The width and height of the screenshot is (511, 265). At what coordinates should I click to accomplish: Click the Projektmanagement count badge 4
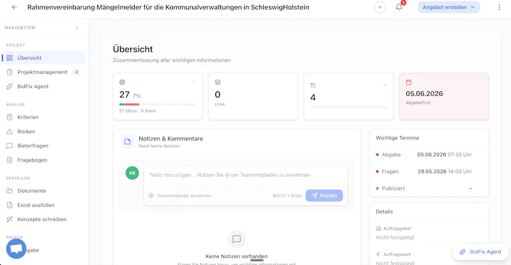(76, 72)
